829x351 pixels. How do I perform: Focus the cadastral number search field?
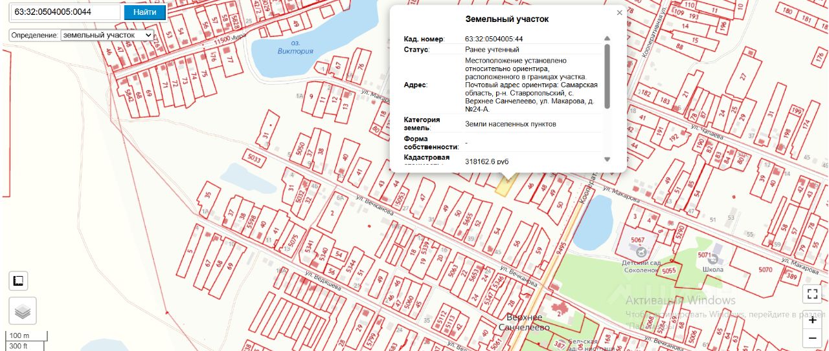[65, 12]
